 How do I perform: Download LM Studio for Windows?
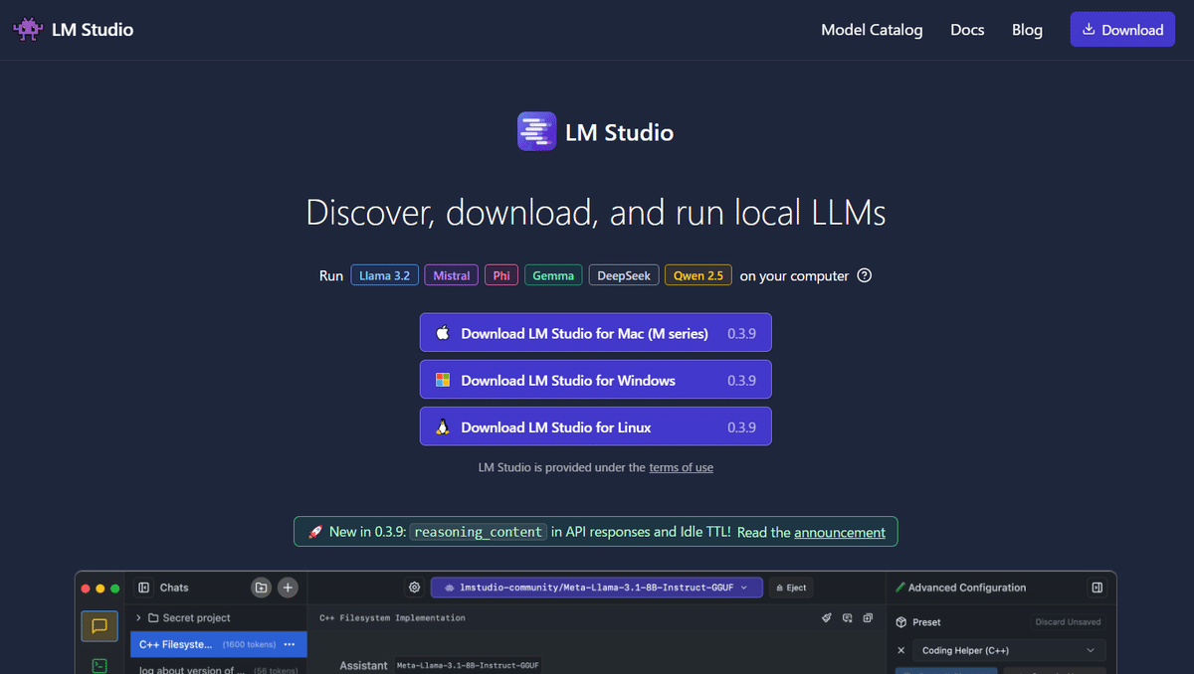pos(595,380)
